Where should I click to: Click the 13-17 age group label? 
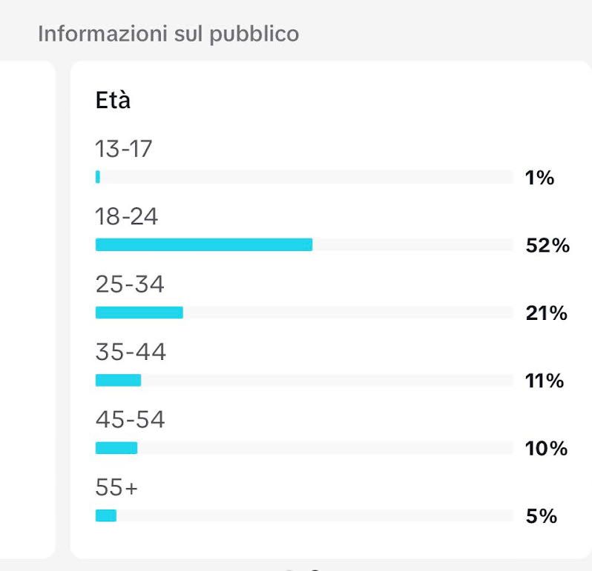coord(123,150)
